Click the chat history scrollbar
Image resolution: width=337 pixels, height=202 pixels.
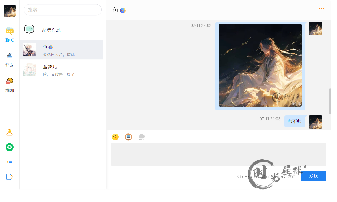pos(330,101)
